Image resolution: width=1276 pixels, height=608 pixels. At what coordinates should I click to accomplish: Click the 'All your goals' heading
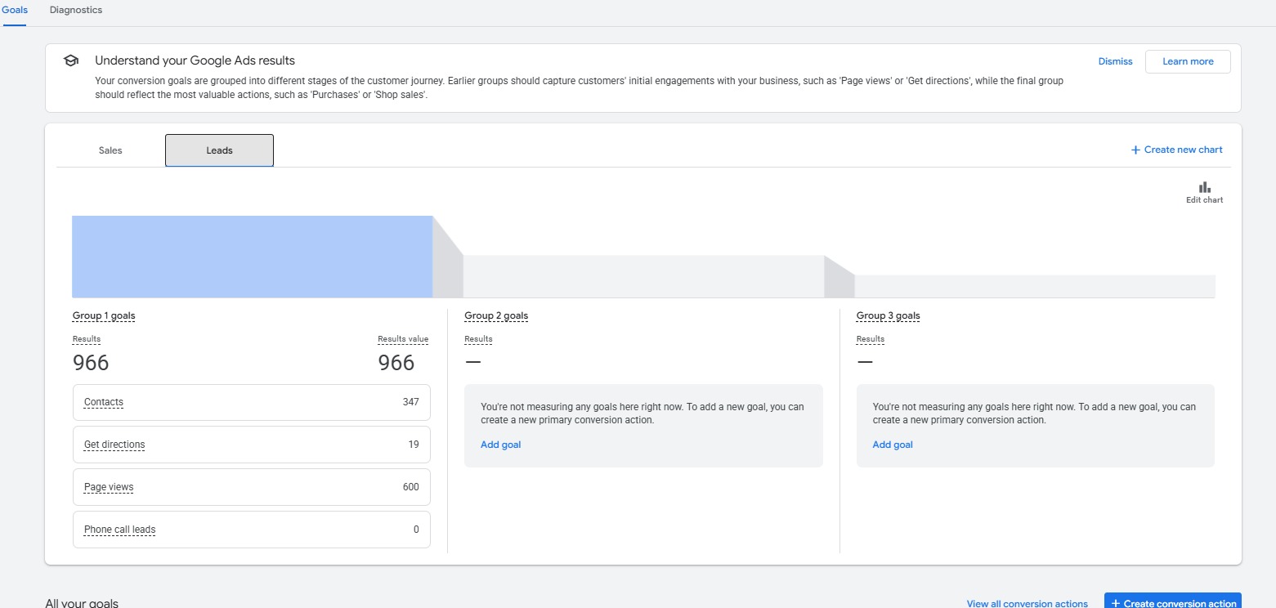(82, 603)
